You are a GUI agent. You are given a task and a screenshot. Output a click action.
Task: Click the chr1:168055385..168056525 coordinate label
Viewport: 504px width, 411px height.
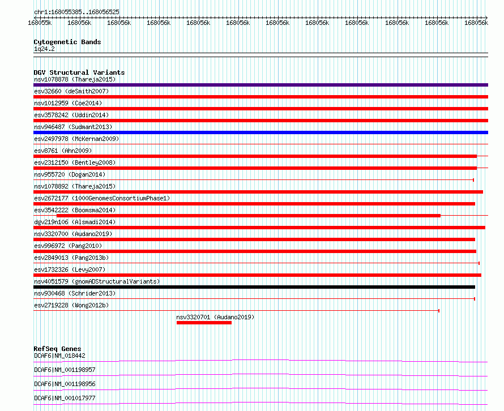coord(76,12)
